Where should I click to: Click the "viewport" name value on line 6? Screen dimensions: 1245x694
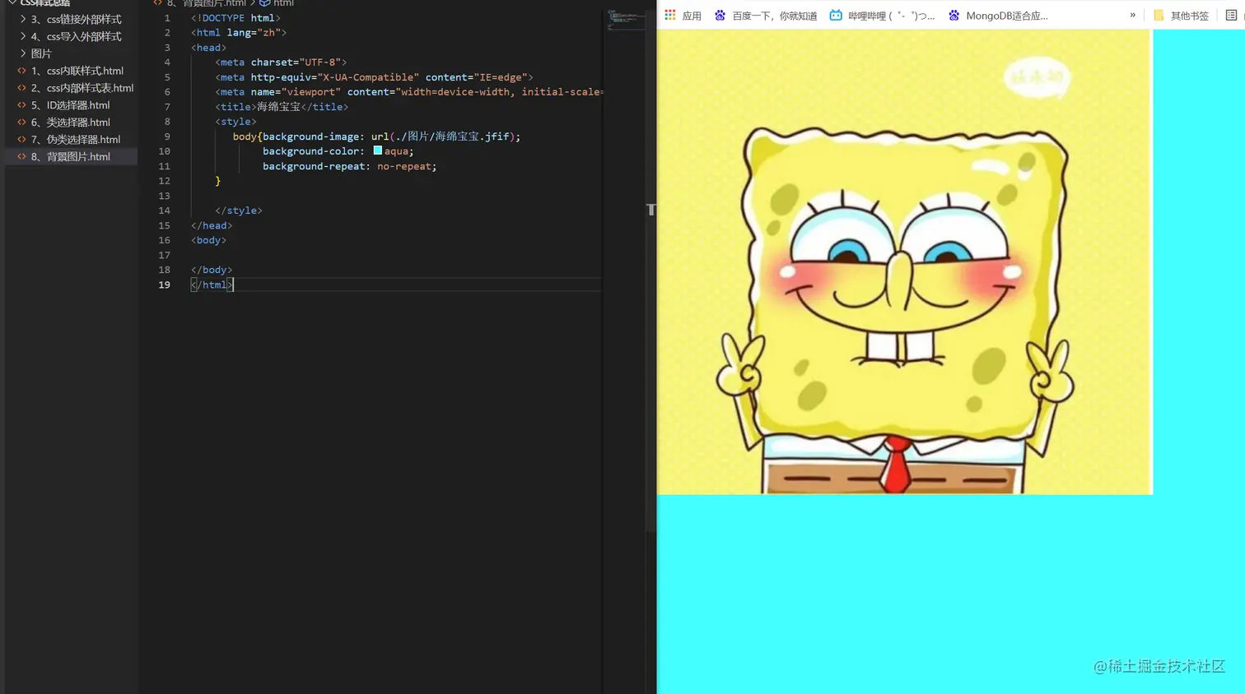310,92
